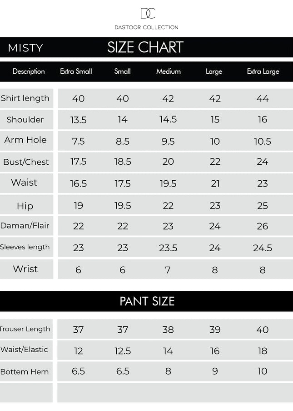The width and height of the screenshot is (293, 411).
Task: Select the Bottom Hem row label
Action: tap(25, 372)
